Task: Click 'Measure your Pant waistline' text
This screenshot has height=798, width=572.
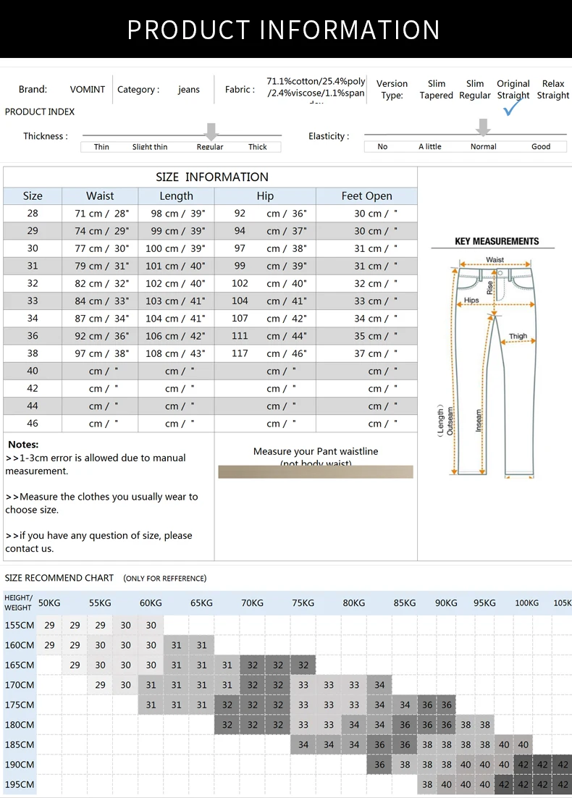Action: click(316, 451)
